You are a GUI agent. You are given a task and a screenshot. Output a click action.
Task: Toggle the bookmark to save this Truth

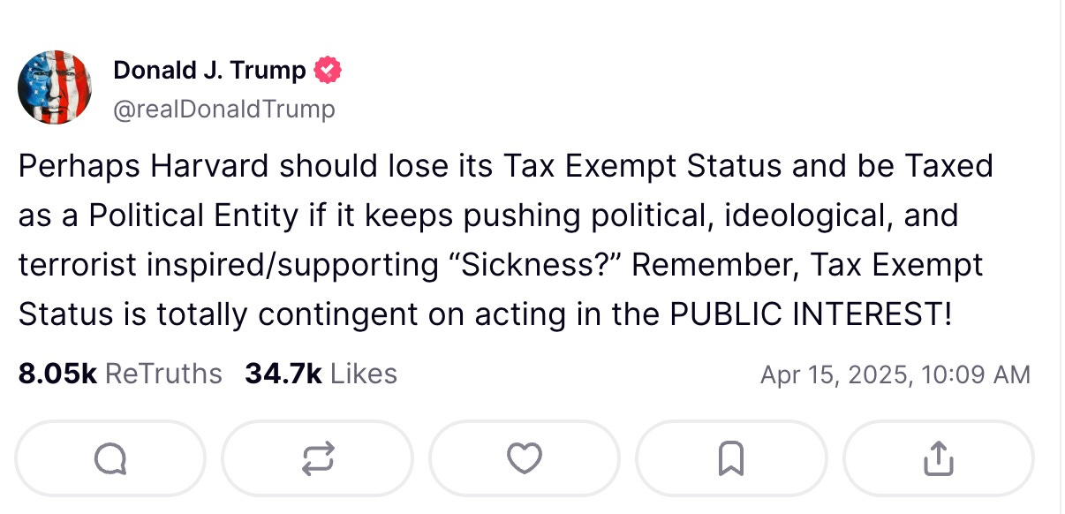(730, 458)
